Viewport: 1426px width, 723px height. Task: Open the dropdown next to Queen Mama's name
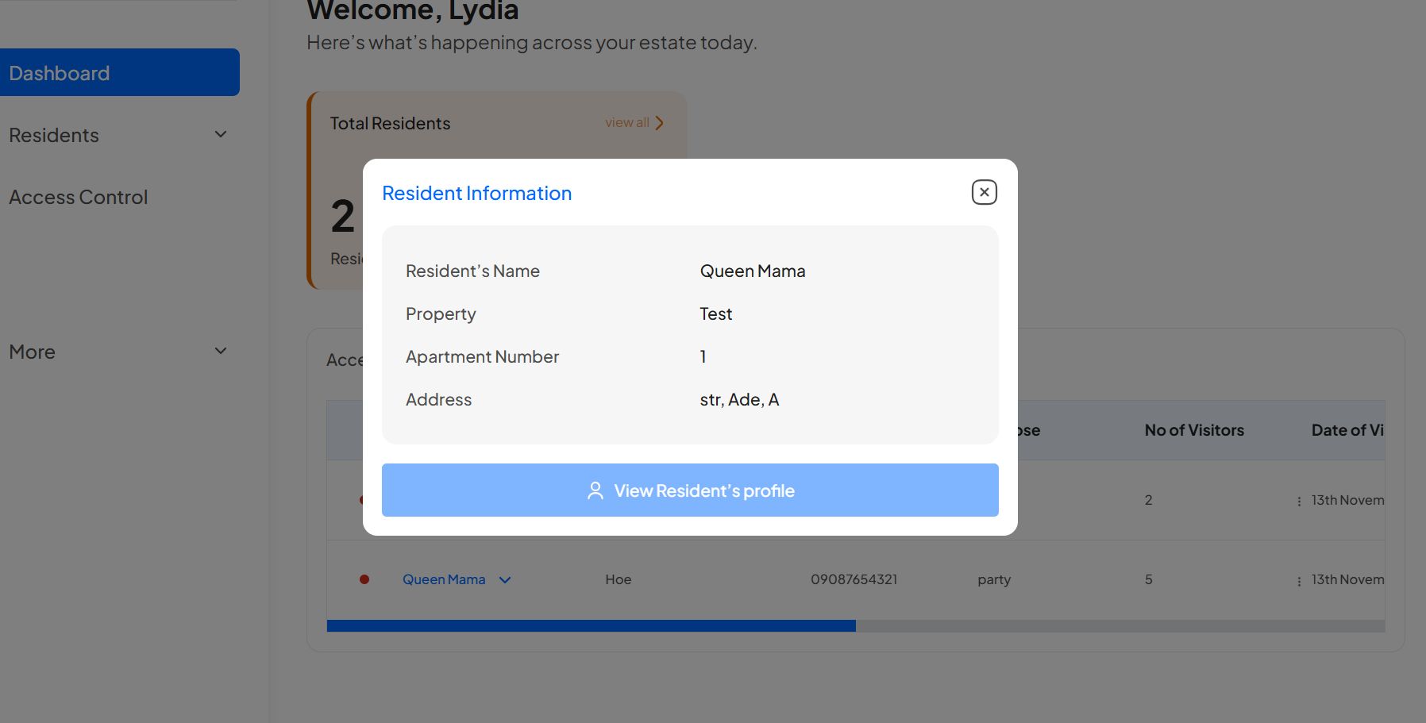coord(506,580)
